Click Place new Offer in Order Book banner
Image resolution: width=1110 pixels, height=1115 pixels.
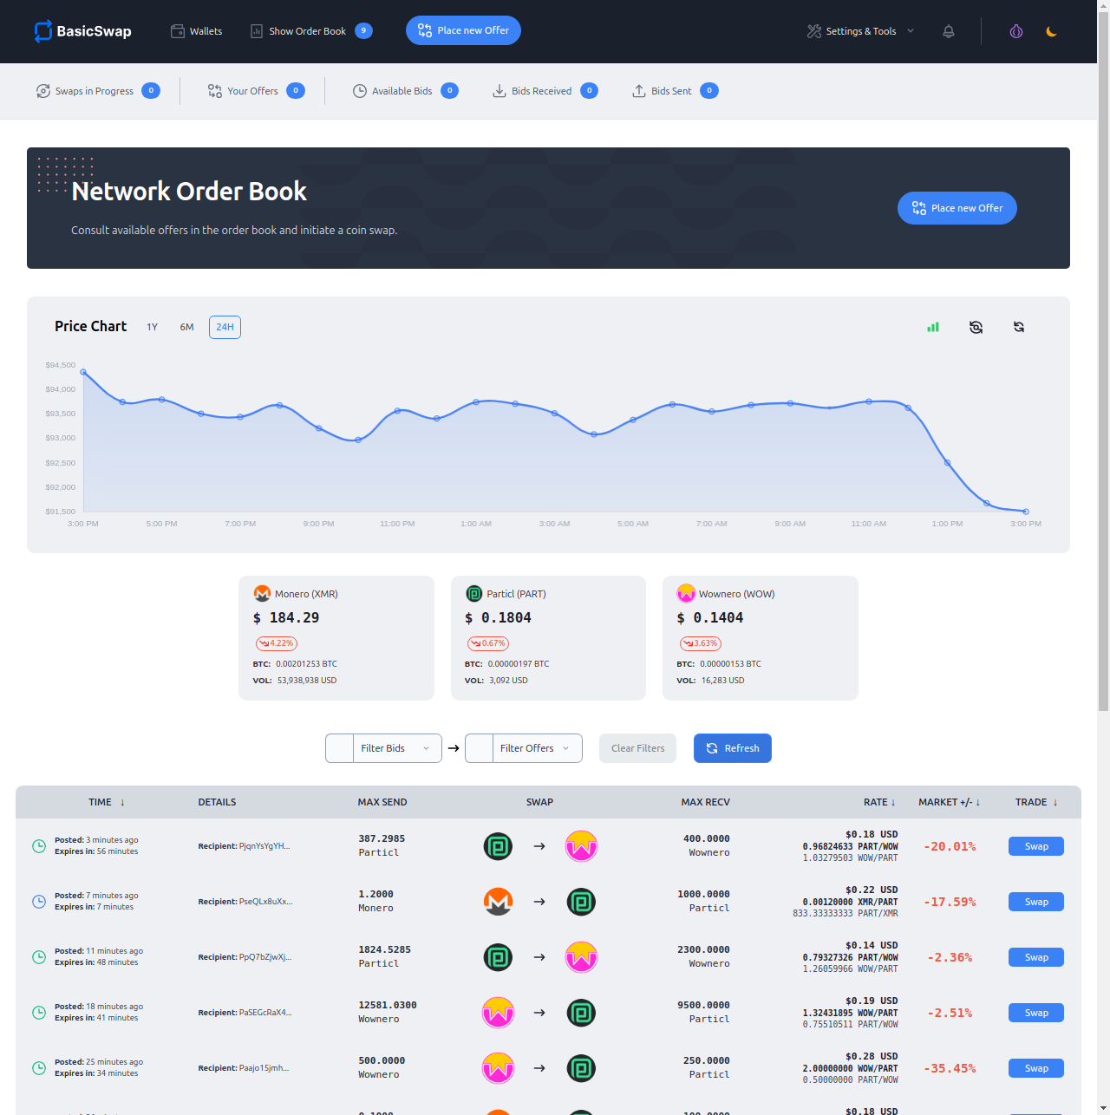[957, 208]
